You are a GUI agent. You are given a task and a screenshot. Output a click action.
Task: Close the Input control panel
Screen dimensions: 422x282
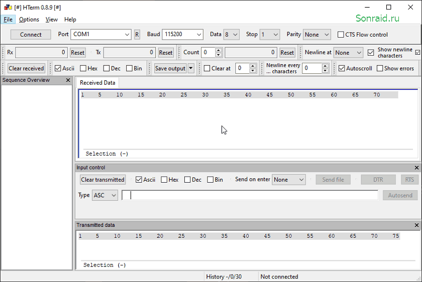click(416, 168)
